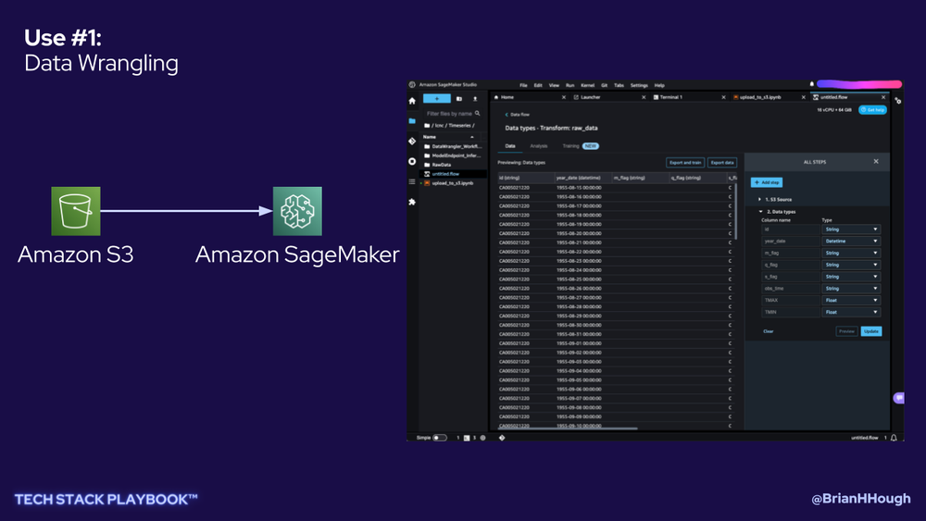Select the Data tab

[510, 145]
